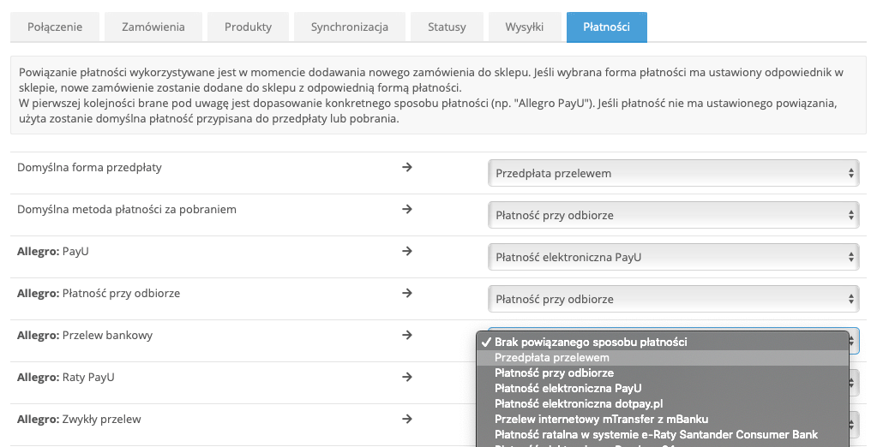Image resolution: width=877 pixels, height=447 pixels.
Task: Switch to the Synchronizacja tab
Action: point(350,27)
